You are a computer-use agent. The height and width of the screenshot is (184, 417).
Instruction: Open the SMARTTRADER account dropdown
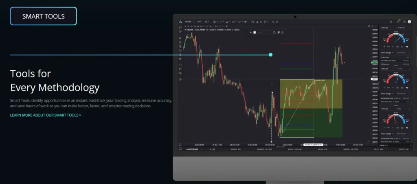[x=194, y=149]
